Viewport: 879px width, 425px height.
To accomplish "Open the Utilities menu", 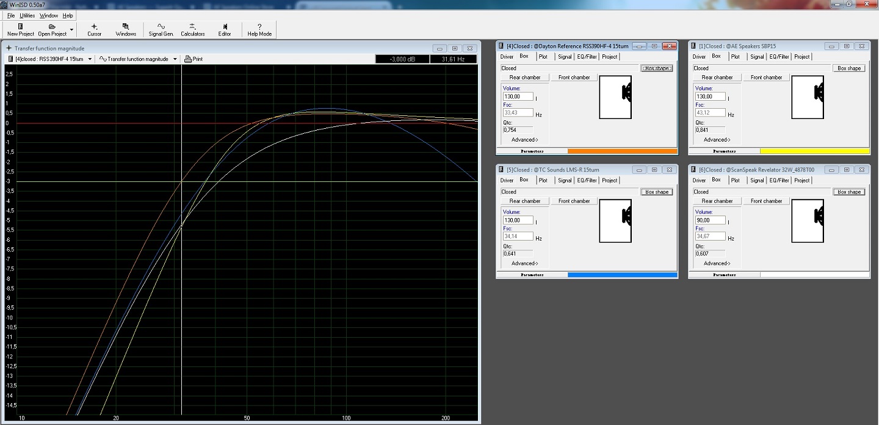I will coord(27,15).
